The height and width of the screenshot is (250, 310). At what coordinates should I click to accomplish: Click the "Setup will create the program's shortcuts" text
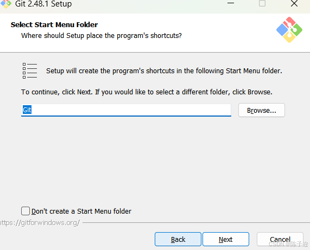click(164, 71)
